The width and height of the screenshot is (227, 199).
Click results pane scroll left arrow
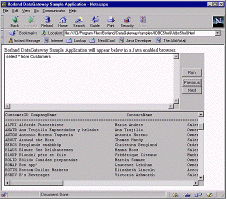tap(7, 183)
